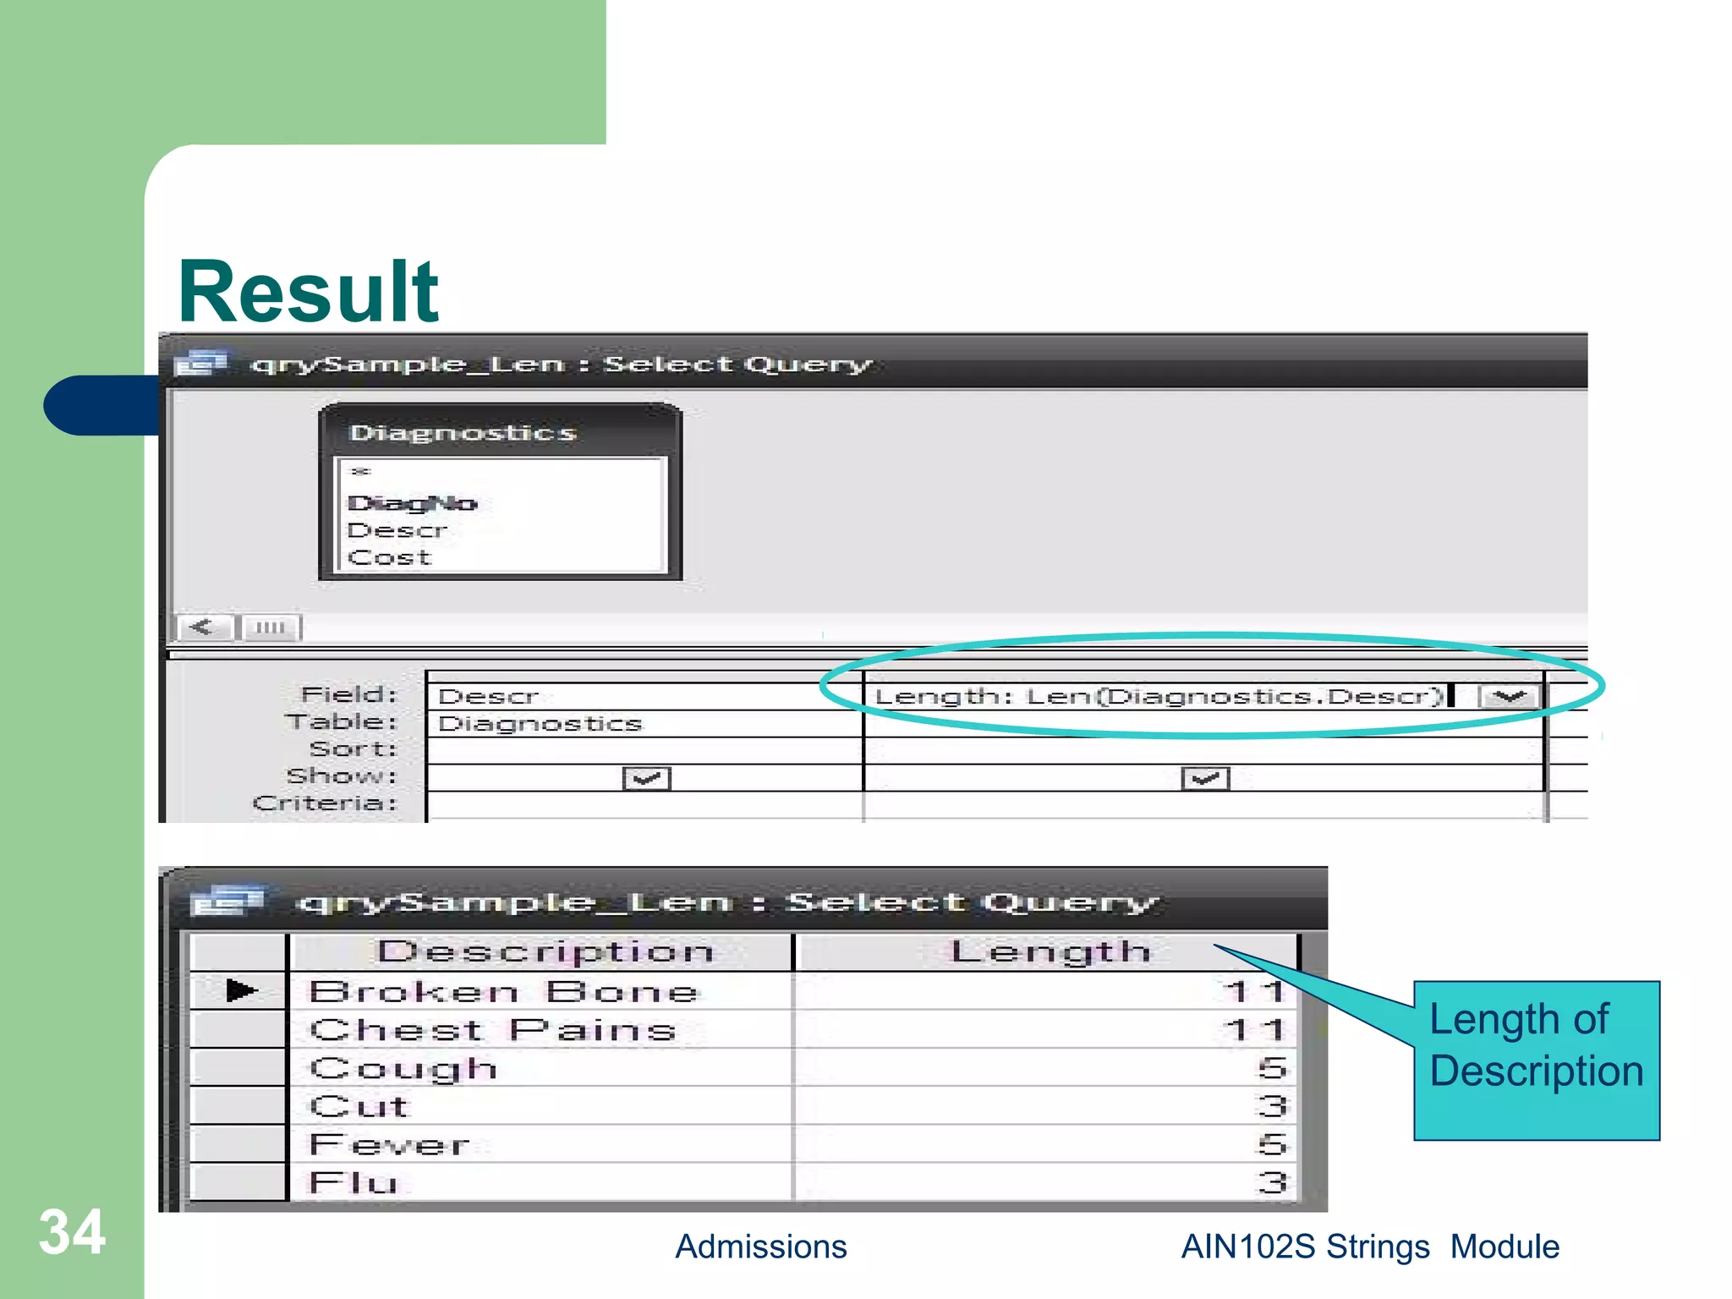Click the row selector for the Flu row

[238, 1182]
